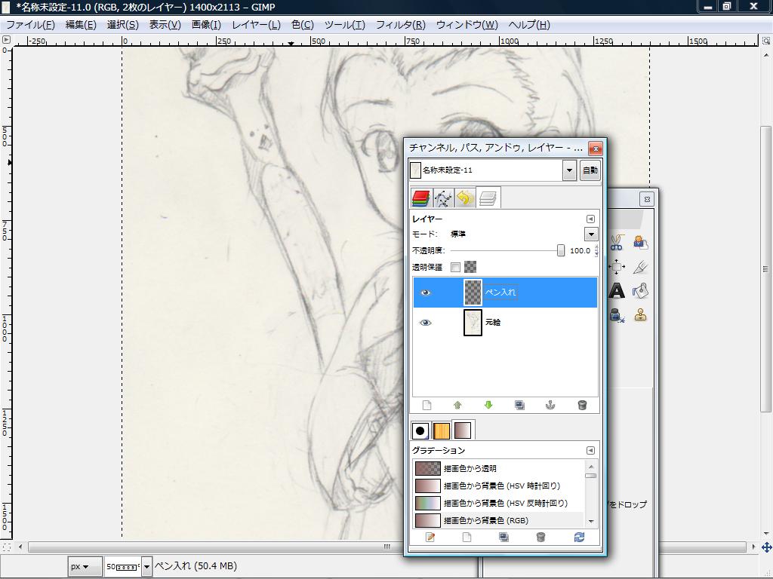This screenshot has height=579, width=773.
Task: Duplicate the selected layer
Action: tap(519, 406)
